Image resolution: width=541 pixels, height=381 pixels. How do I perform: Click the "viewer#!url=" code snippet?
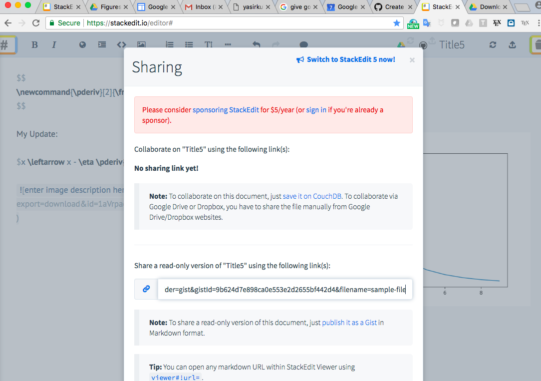click(x=176, y=377)
